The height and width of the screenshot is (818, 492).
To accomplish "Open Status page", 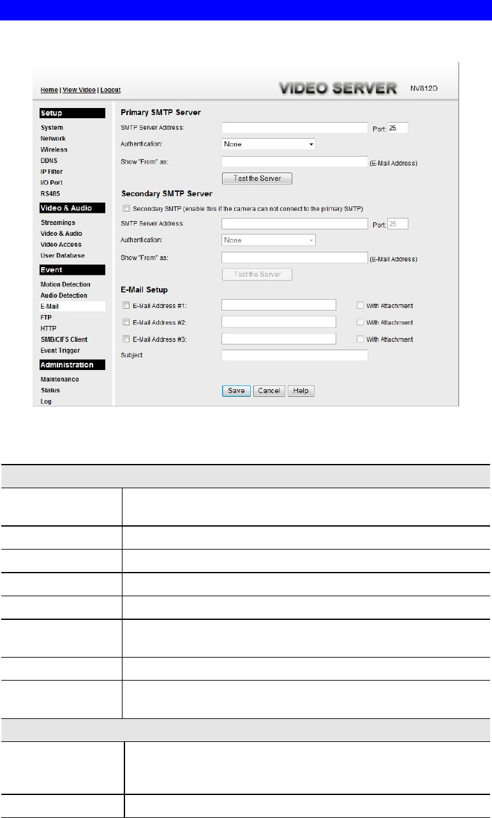I will [50, 390].
